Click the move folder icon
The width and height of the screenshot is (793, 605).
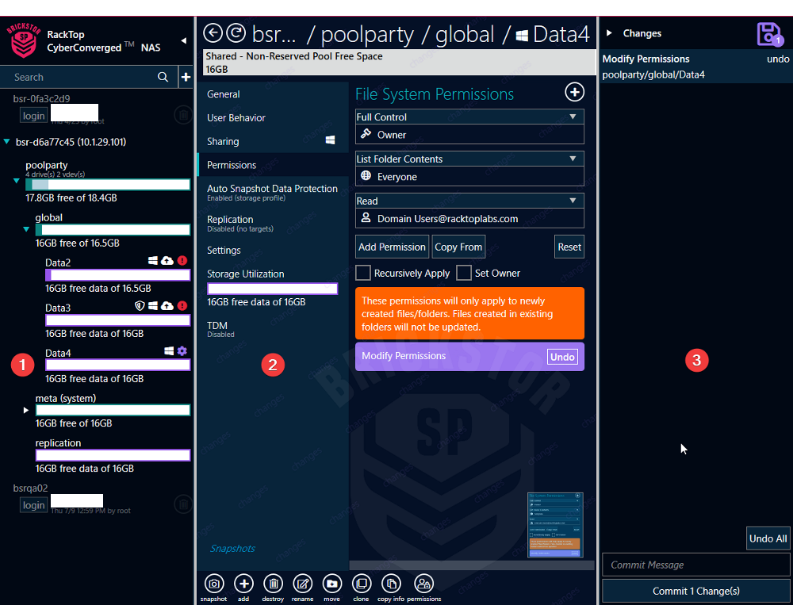coord(332,584)
